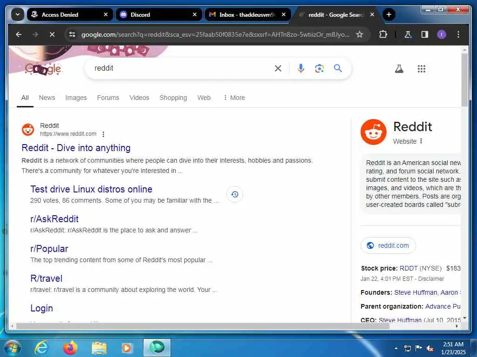Open Chrome three-dot menu

tap(458, 34)
